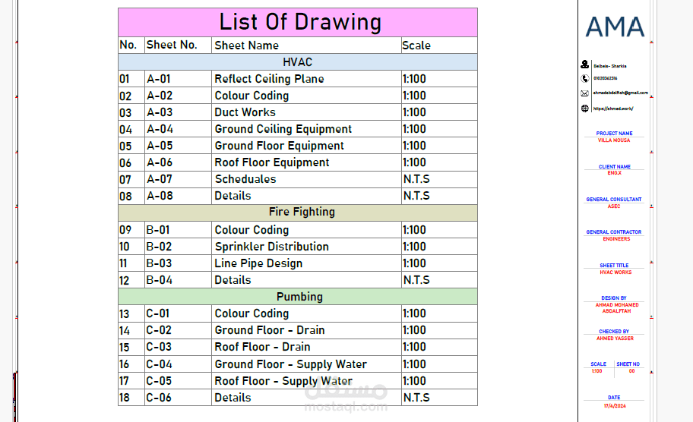
Task: Click the HVAC WORKS sheet title text
Action: pos(615,272)
